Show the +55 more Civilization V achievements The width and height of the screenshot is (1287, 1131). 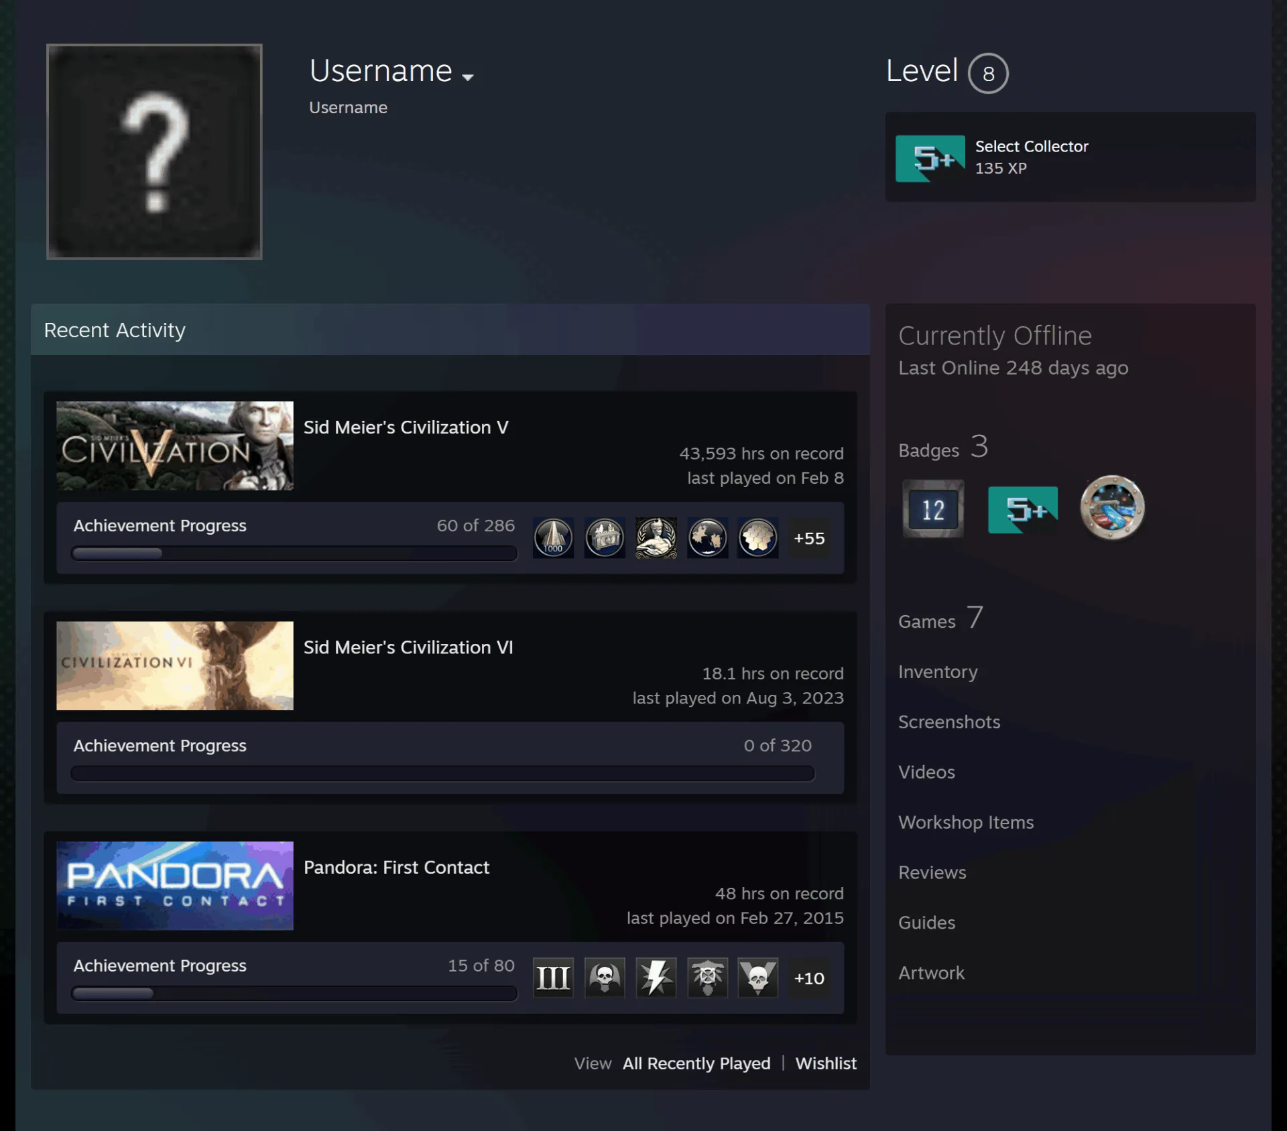[x=809, y=538]
